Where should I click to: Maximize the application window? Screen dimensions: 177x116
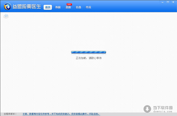pyautogui.click(x=168, y=2)
